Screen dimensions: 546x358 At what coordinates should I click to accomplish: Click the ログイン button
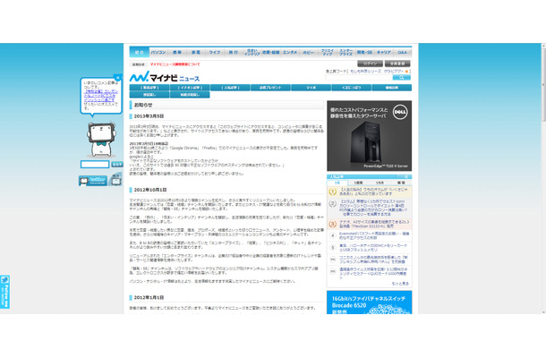point(371,64)
